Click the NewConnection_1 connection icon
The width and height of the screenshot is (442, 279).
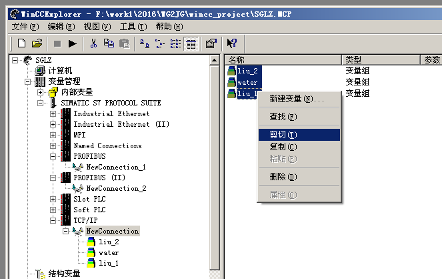78,167
